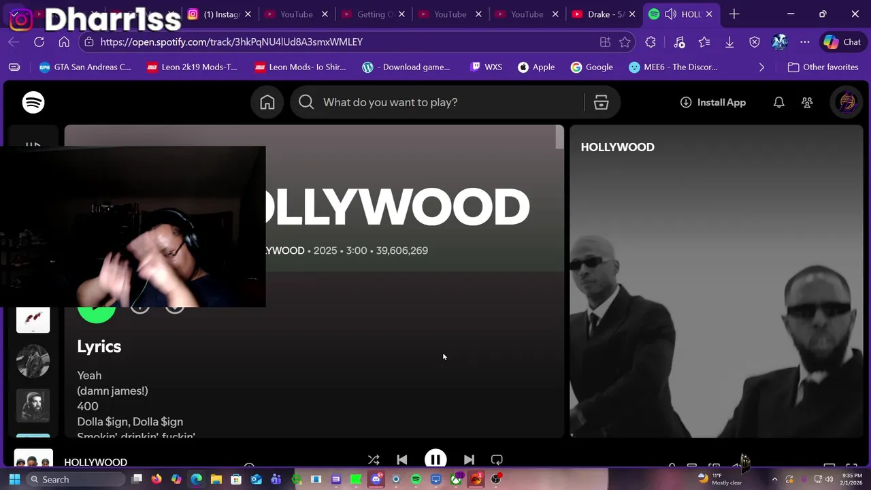Show hidden system tray icons

pyautogui.click(x=774, y=479)
